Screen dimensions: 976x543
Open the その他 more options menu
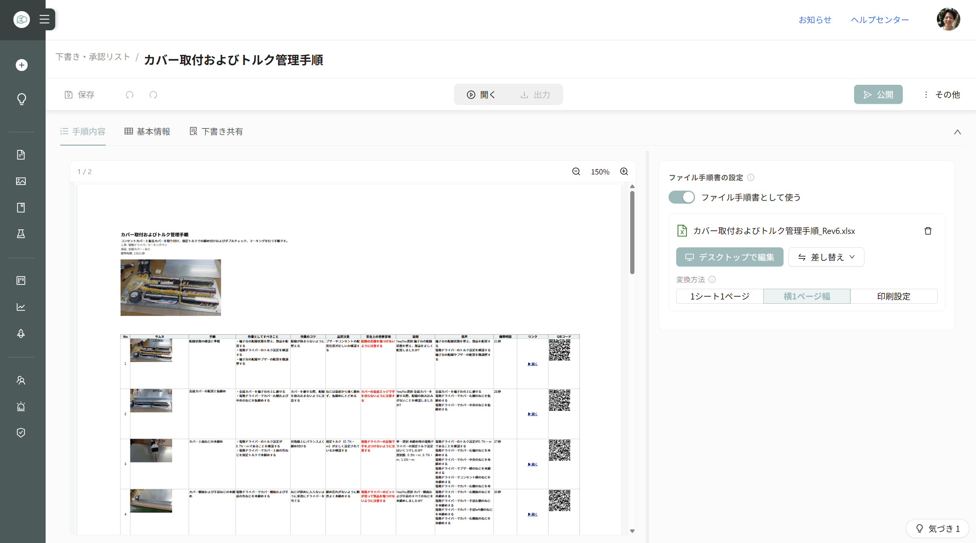click(942, 95)
